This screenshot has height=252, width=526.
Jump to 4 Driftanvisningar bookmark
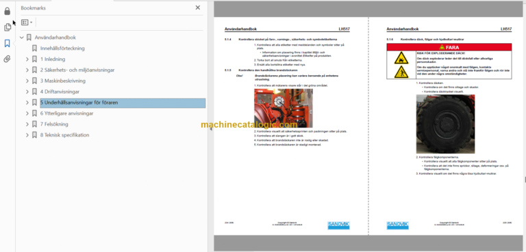tap(60, 92)
